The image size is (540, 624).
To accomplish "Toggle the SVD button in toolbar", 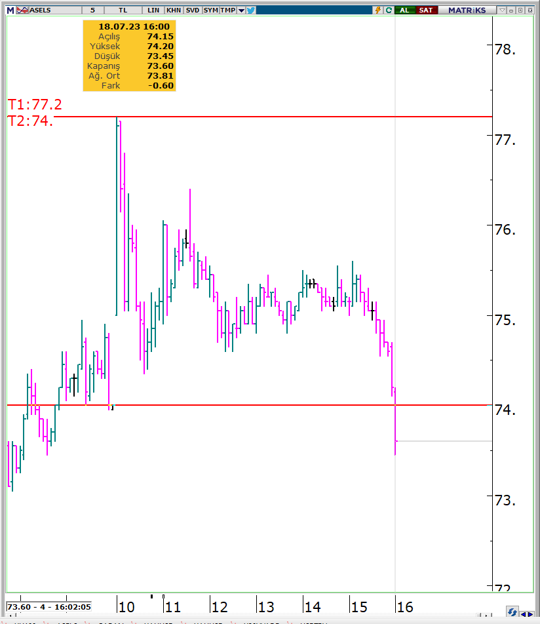I will [193, 10].
